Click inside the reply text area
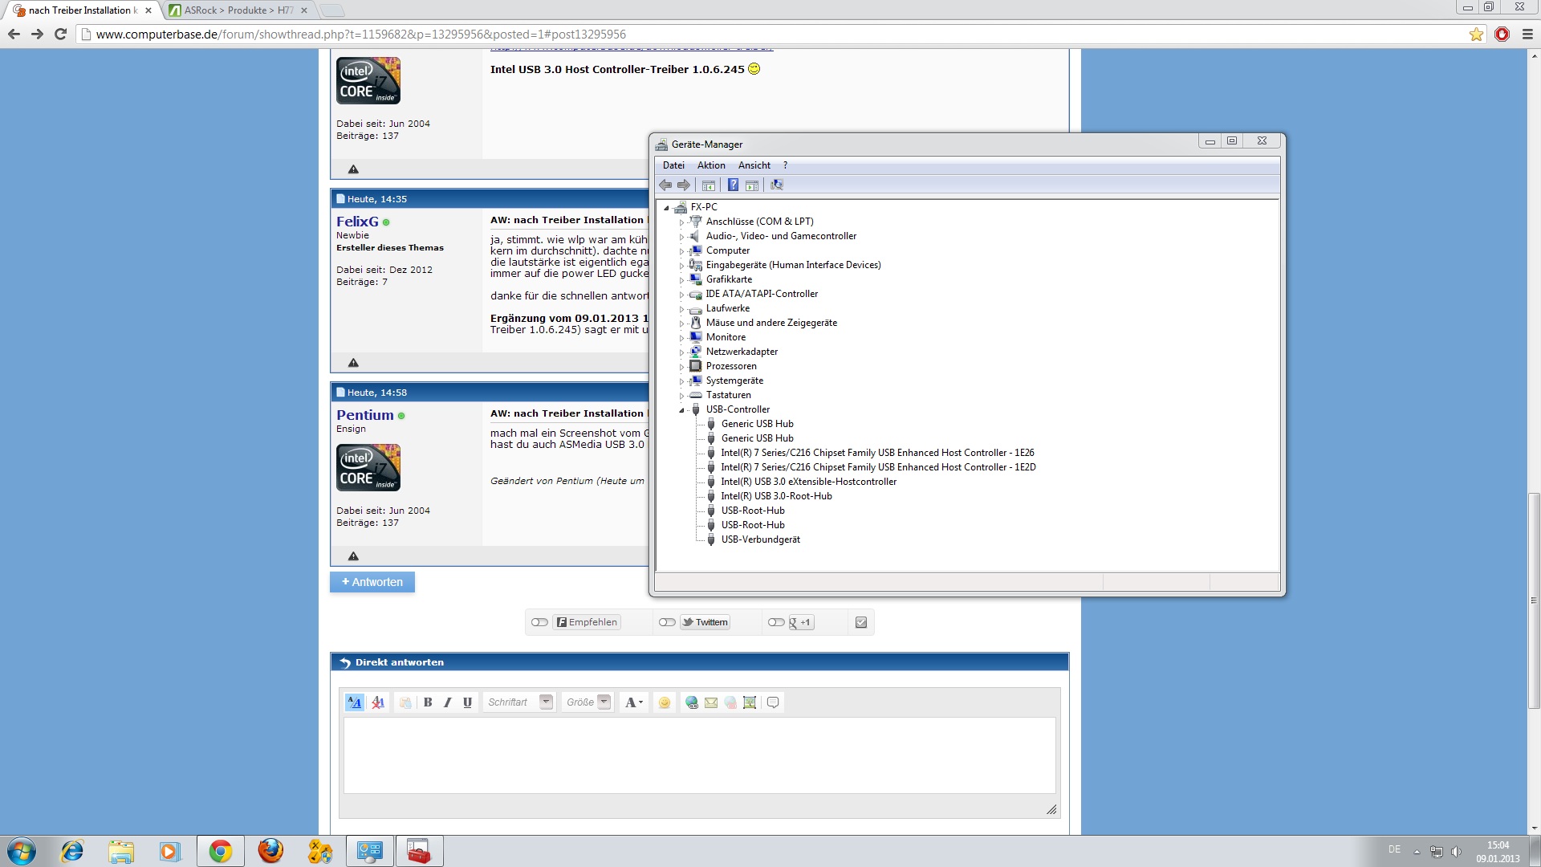 click(698, 755)
